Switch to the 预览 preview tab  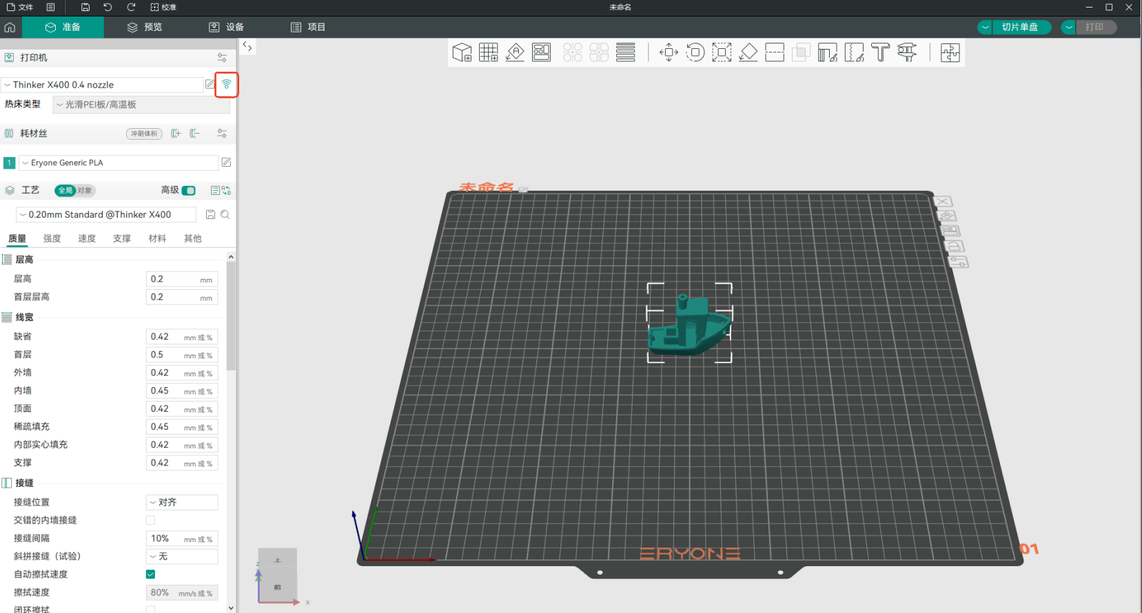(145, 27)
